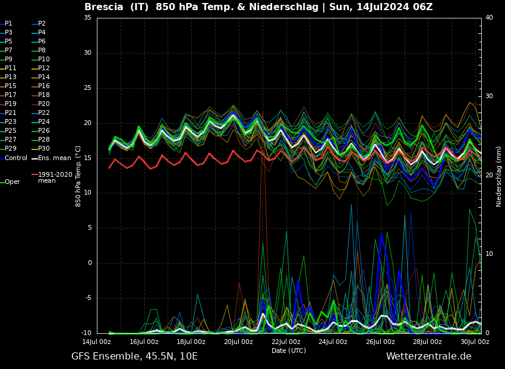Select legend member P28
The width and height of the screenshot is (505, 369).
(x=44, y=140)
